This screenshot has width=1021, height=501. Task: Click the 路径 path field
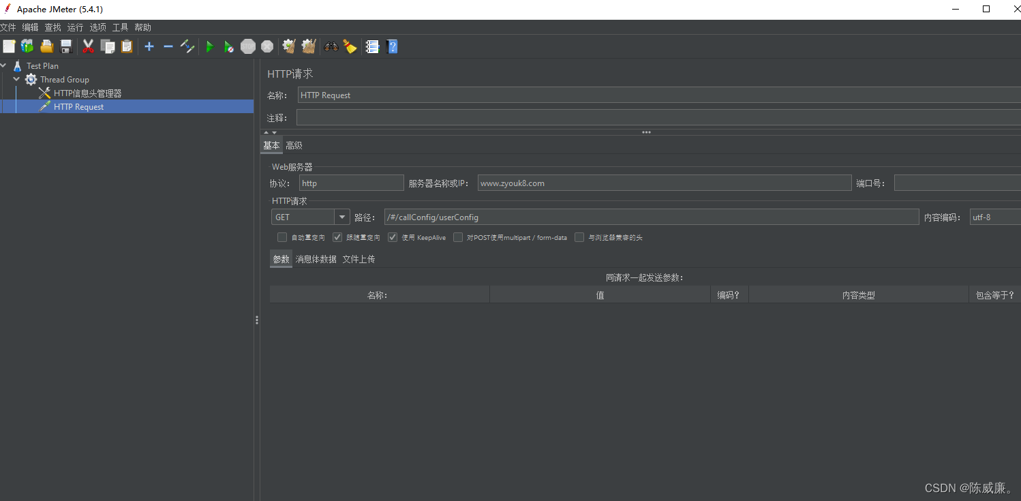652,217
